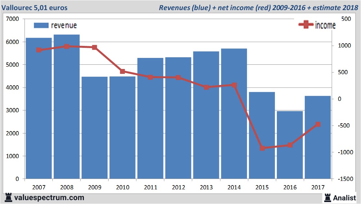Click the red income legend marker
Image resolution: width=361 pixels, height=204 pixels.
(306, 24)
